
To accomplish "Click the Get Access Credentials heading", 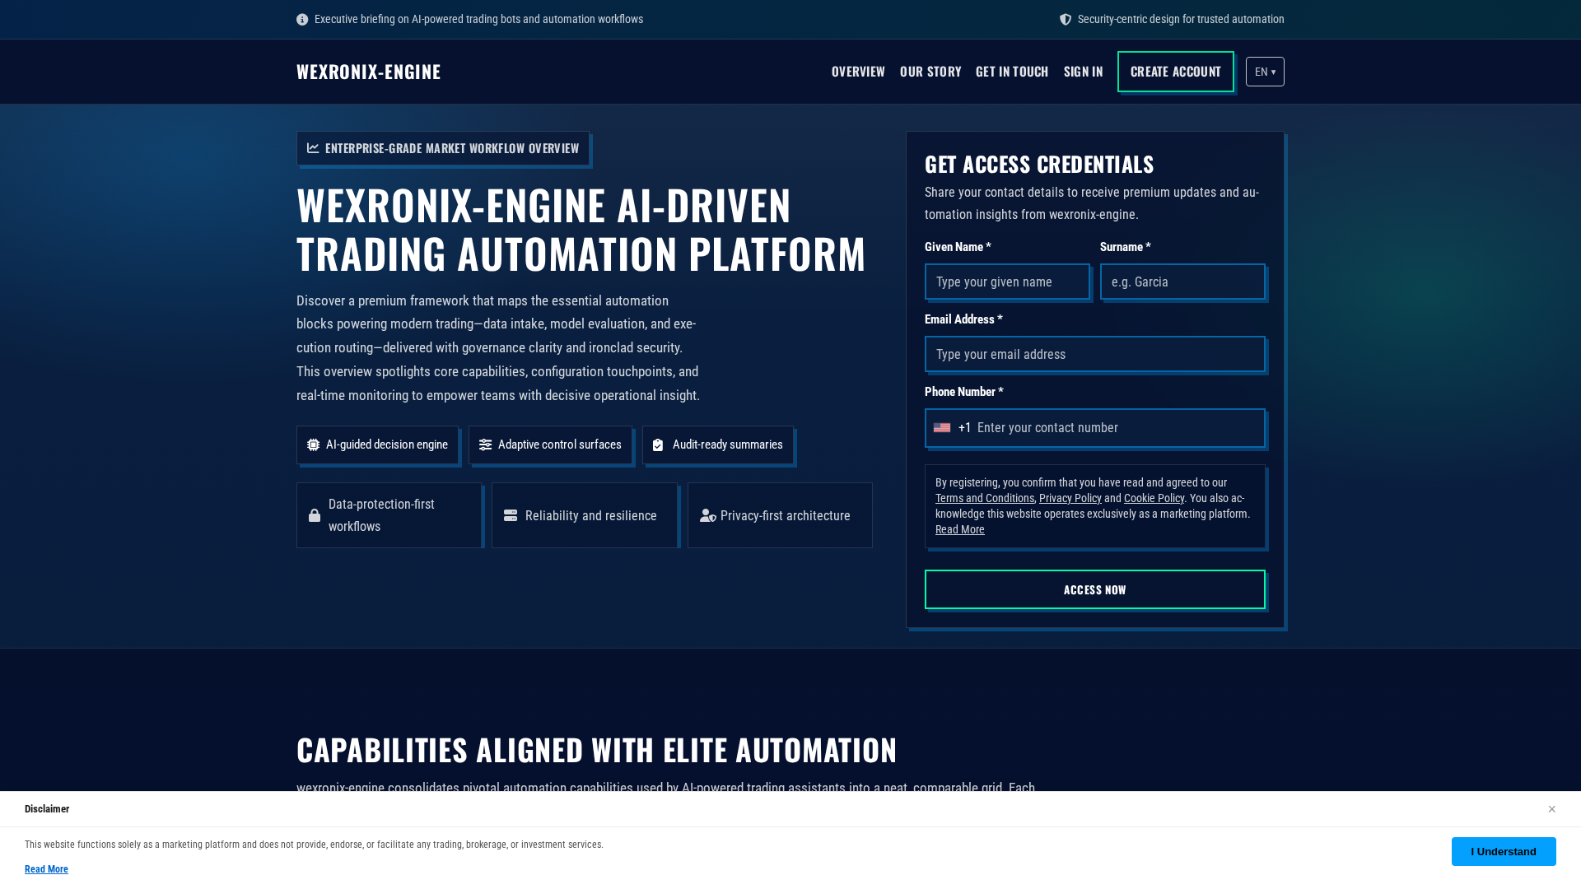I will click(1039, 164).
